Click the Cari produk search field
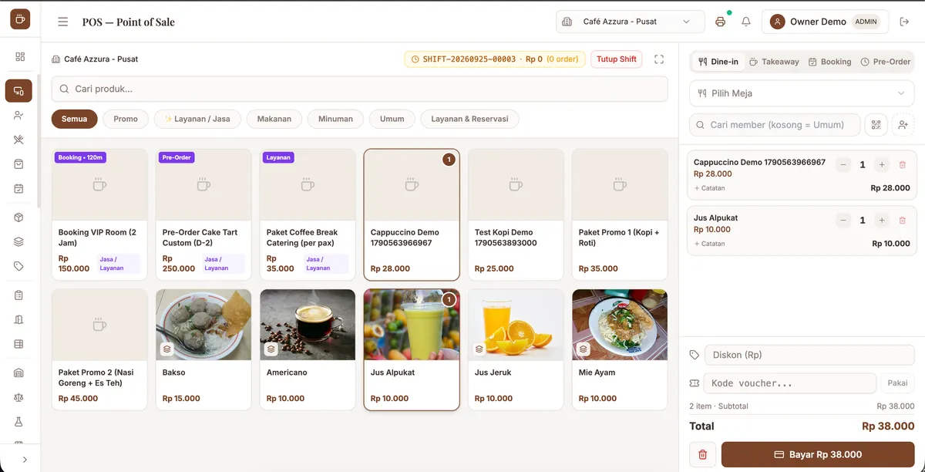The height and width of the screenshot is (472, 925). pyautogui.click(x=359, y=89)
